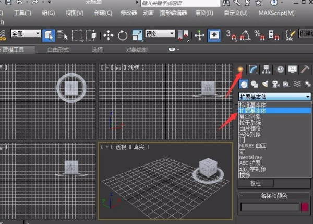Viewport: 313px width, 224px height.
Task: Open the 动画 menu
Action: coord(148,13)
